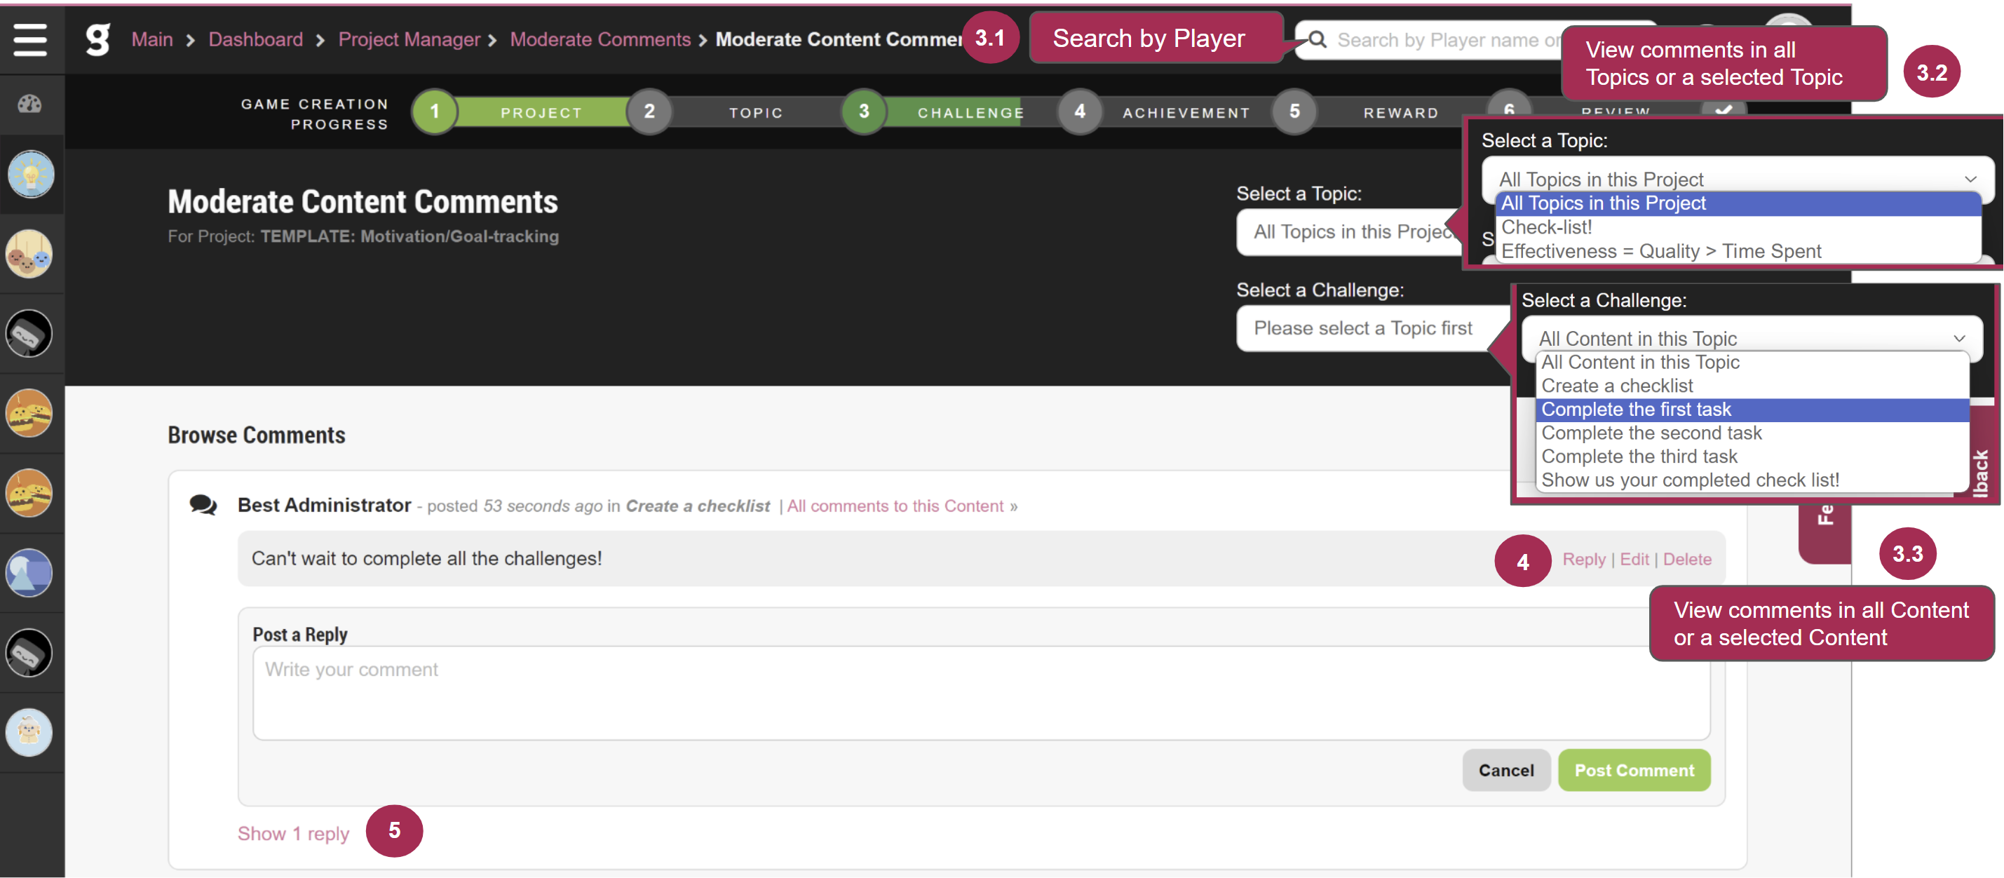Click the magnifier icon in search box
Viewport: 2004px width, 878px height.
coord(1317,40)
